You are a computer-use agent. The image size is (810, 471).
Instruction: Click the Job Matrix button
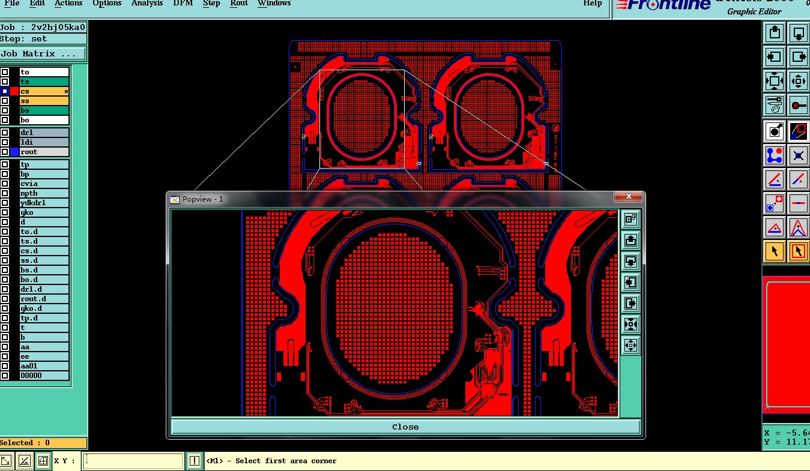point(43,54)
